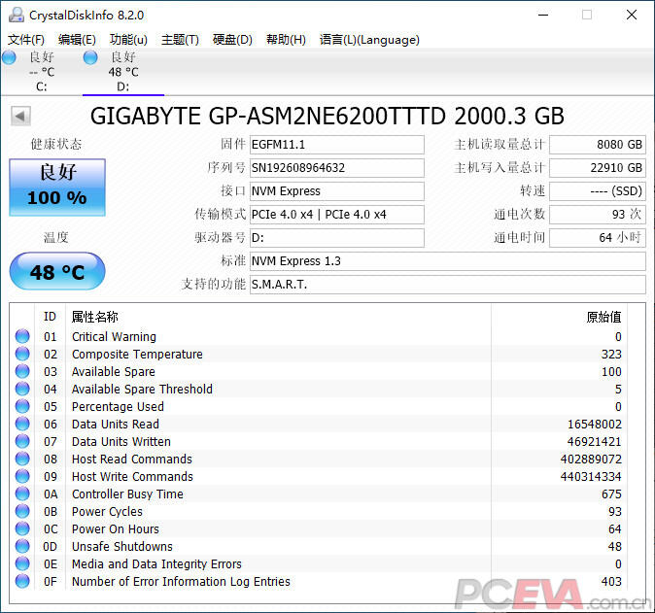Screen dimensions: 655x613
Task: Click the transfer mode field PCIe 4.0 x4
Action: (336, 215)
